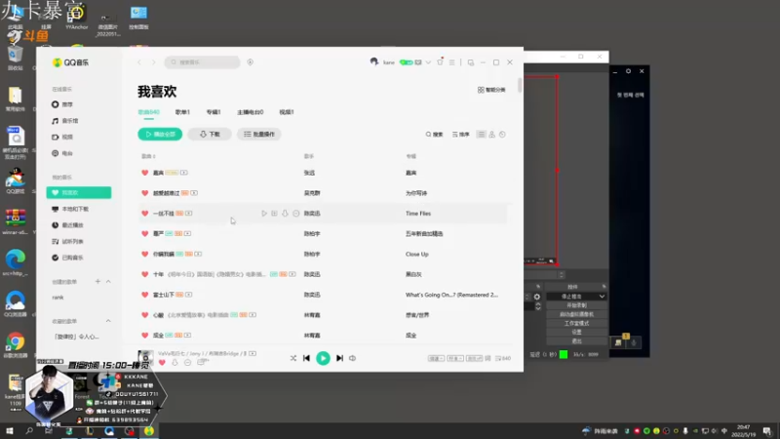Select the clock time view icon
This screenshot has width=780, height=439.
(x=502, y=135)
